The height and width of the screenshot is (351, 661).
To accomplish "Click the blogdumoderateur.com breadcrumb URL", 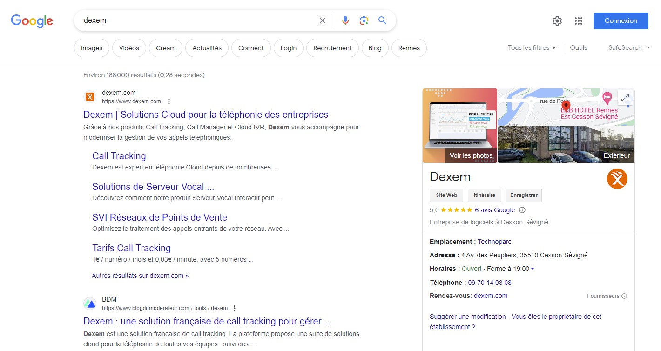I will click(x=165, y=308).
